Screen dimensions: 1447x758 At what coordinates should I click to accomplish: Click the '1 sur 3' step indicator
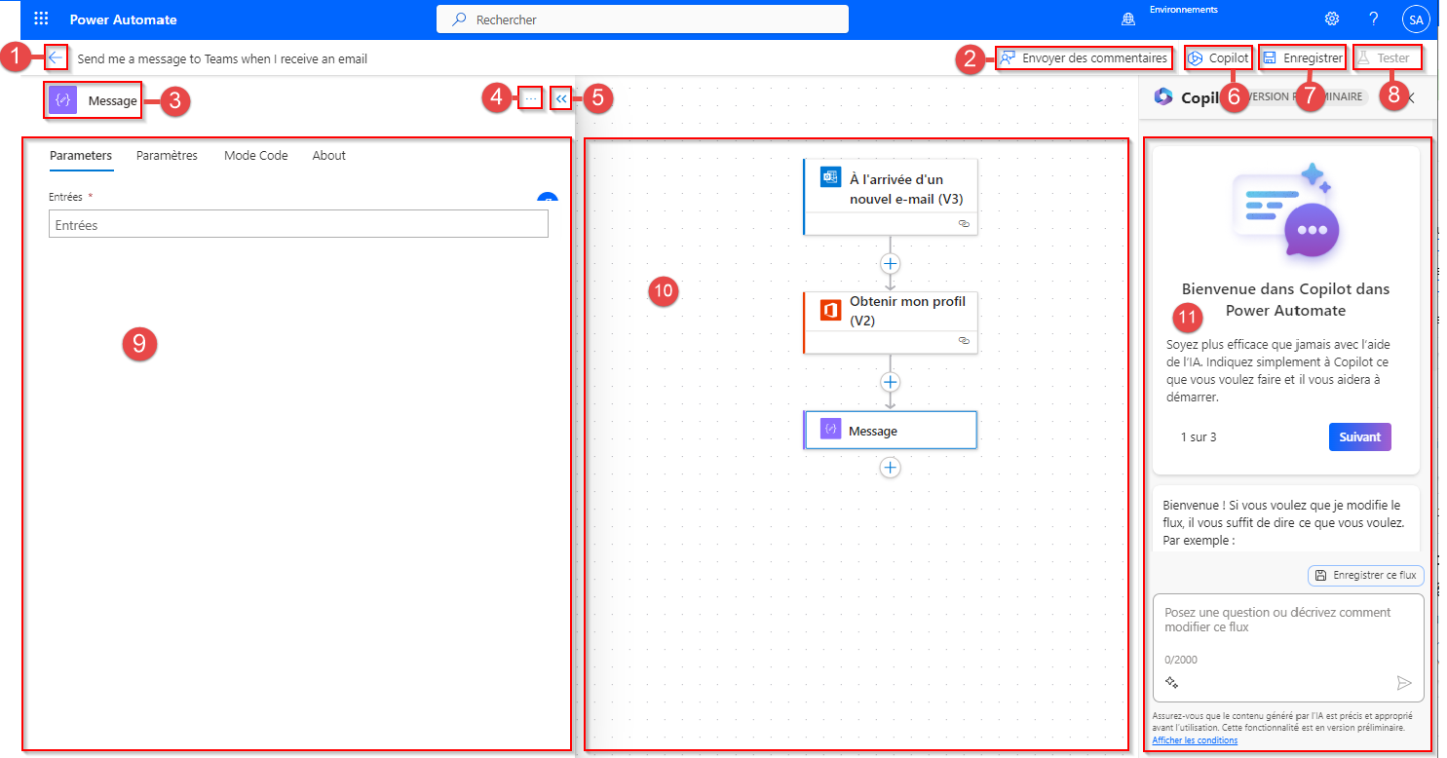(x=1199, y=437)
